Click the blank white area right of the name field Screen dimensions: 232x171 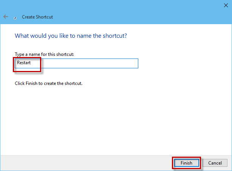181,63
